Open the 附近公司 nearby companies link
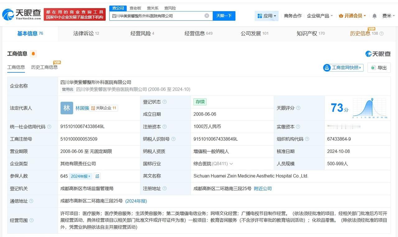This screenshot has width=398, height=237. pyautogui.click(x=263, y=189)
